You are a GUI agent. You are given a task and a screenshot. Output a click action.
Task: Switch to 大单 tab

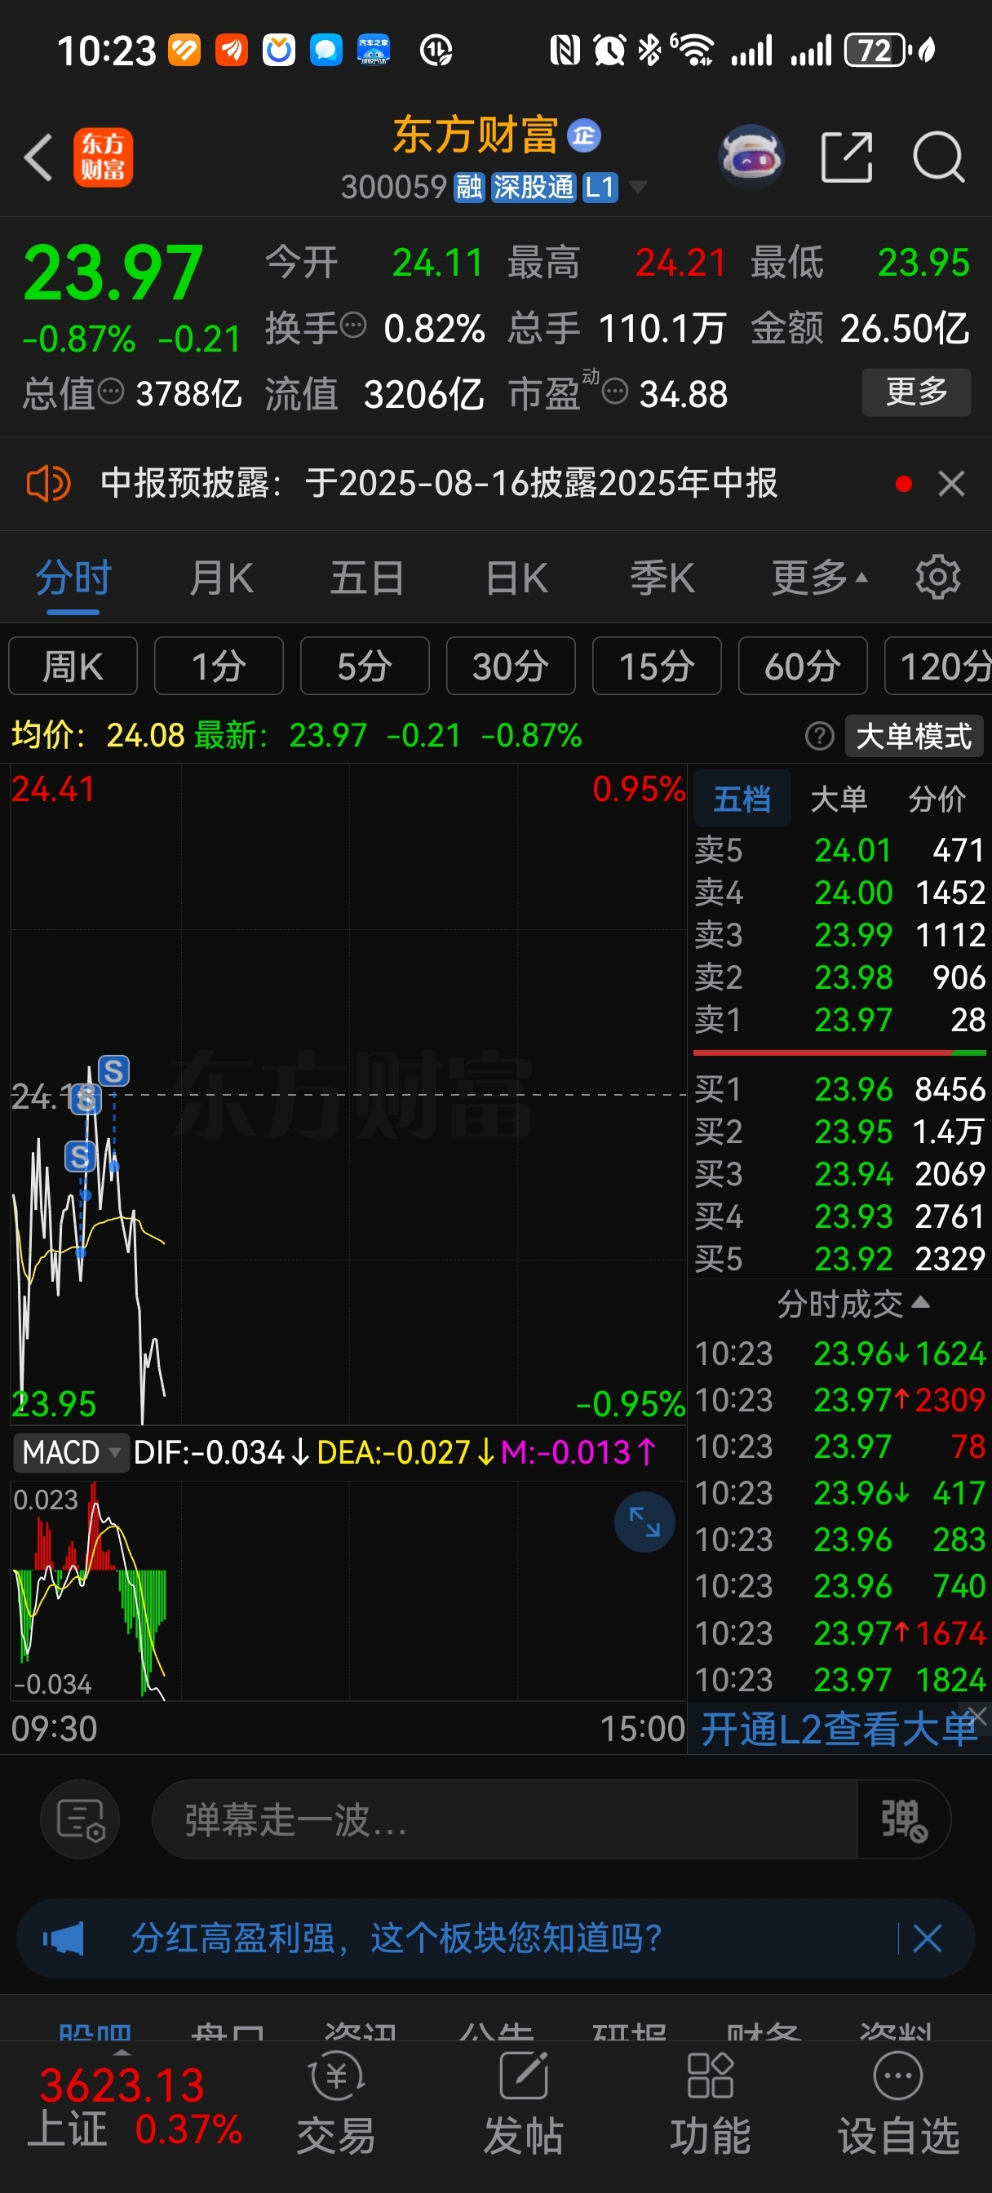[839, 799]
